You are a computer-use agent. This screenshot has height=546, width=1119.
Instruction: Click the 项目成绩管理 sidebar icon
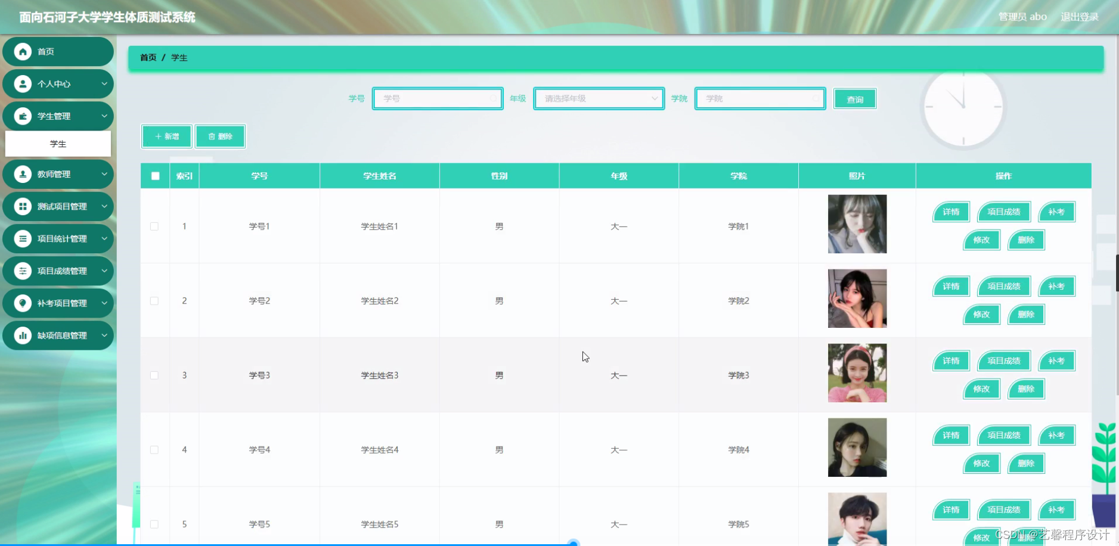(x=23, y=271)
